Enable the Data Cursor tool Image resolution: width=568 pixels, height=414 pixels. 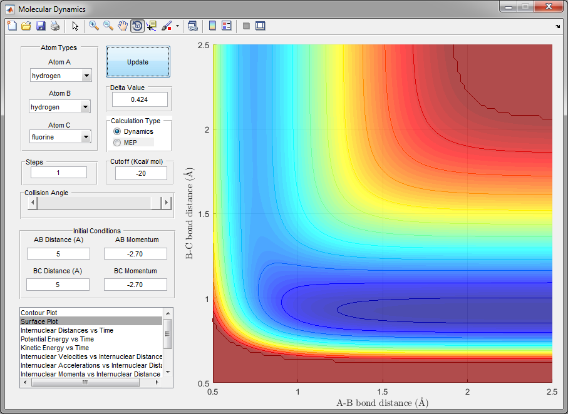point(152,26)
